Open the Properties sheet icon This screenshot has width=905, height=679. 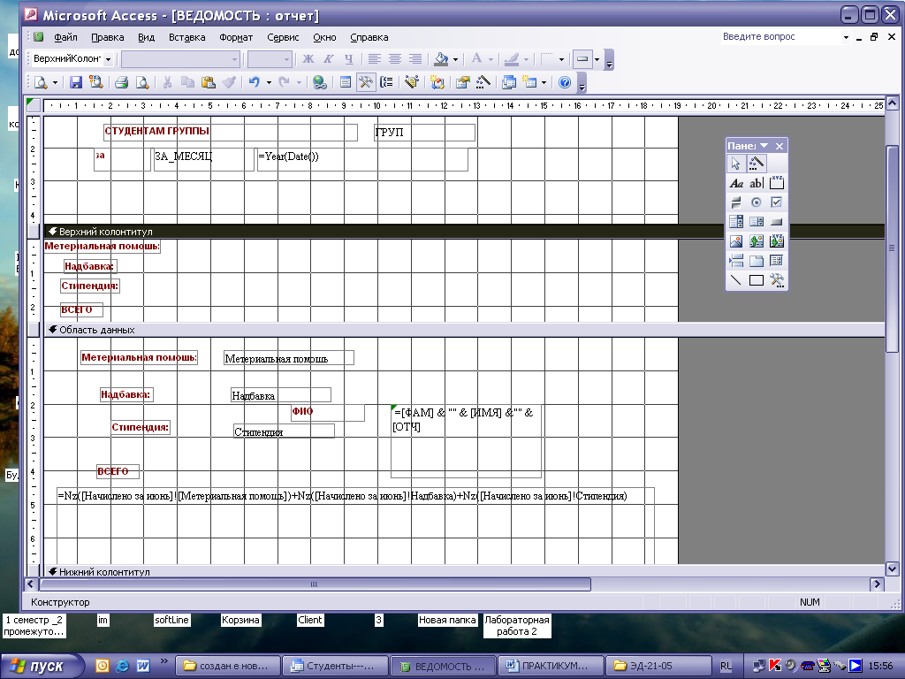462,82
